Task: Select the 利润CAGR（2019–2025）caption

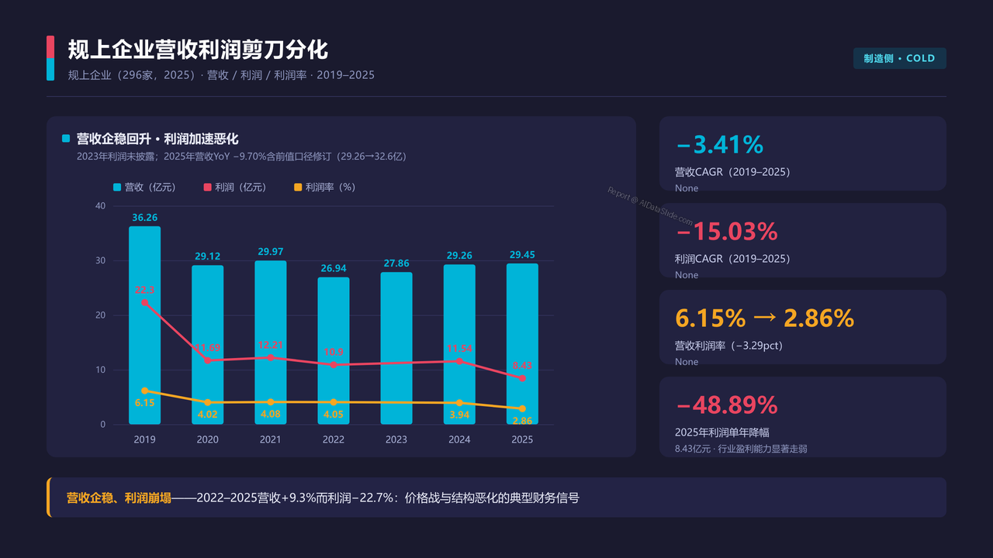Action: coord(732,259)
